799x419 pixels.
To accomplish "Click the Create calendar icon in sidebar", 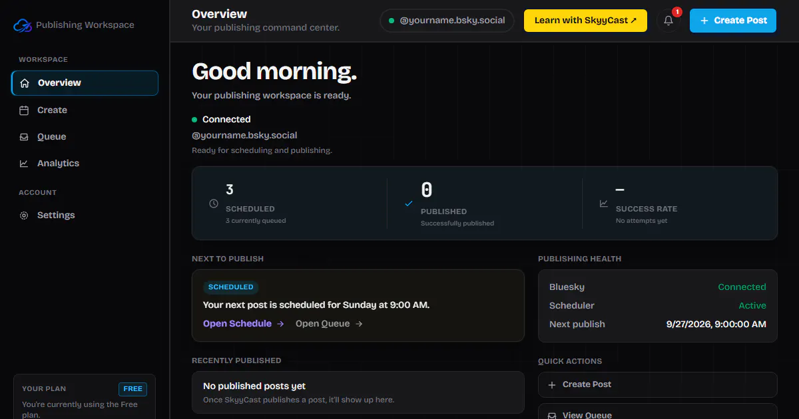I will coord(24,110).
